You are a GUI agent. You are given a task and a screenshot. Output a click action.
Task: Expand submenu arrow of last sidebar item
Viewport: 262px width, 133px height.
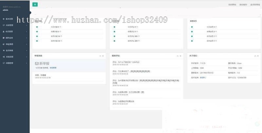[x=27, y=63]
